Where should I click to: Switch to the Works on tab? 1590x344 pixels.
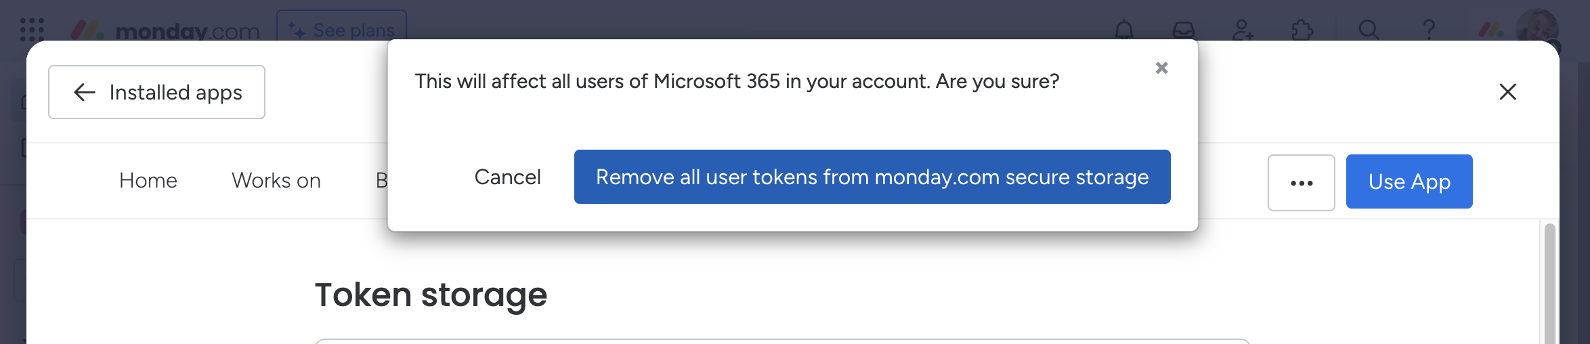[276, 180]
